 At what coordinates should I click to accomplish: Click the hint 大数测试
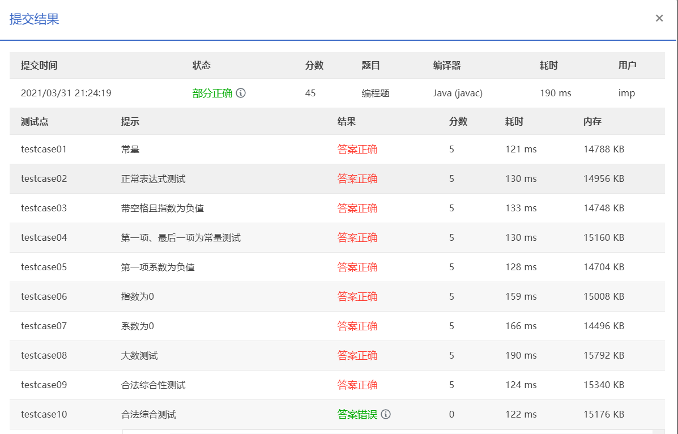coord(139,355)
